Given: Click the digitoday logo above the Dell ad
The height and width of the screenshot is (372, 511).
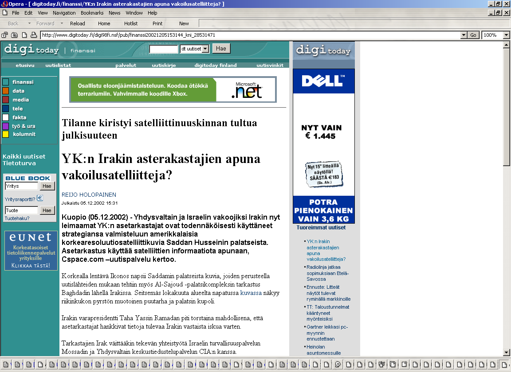Looking at the screenshot, I should point(323,50).
